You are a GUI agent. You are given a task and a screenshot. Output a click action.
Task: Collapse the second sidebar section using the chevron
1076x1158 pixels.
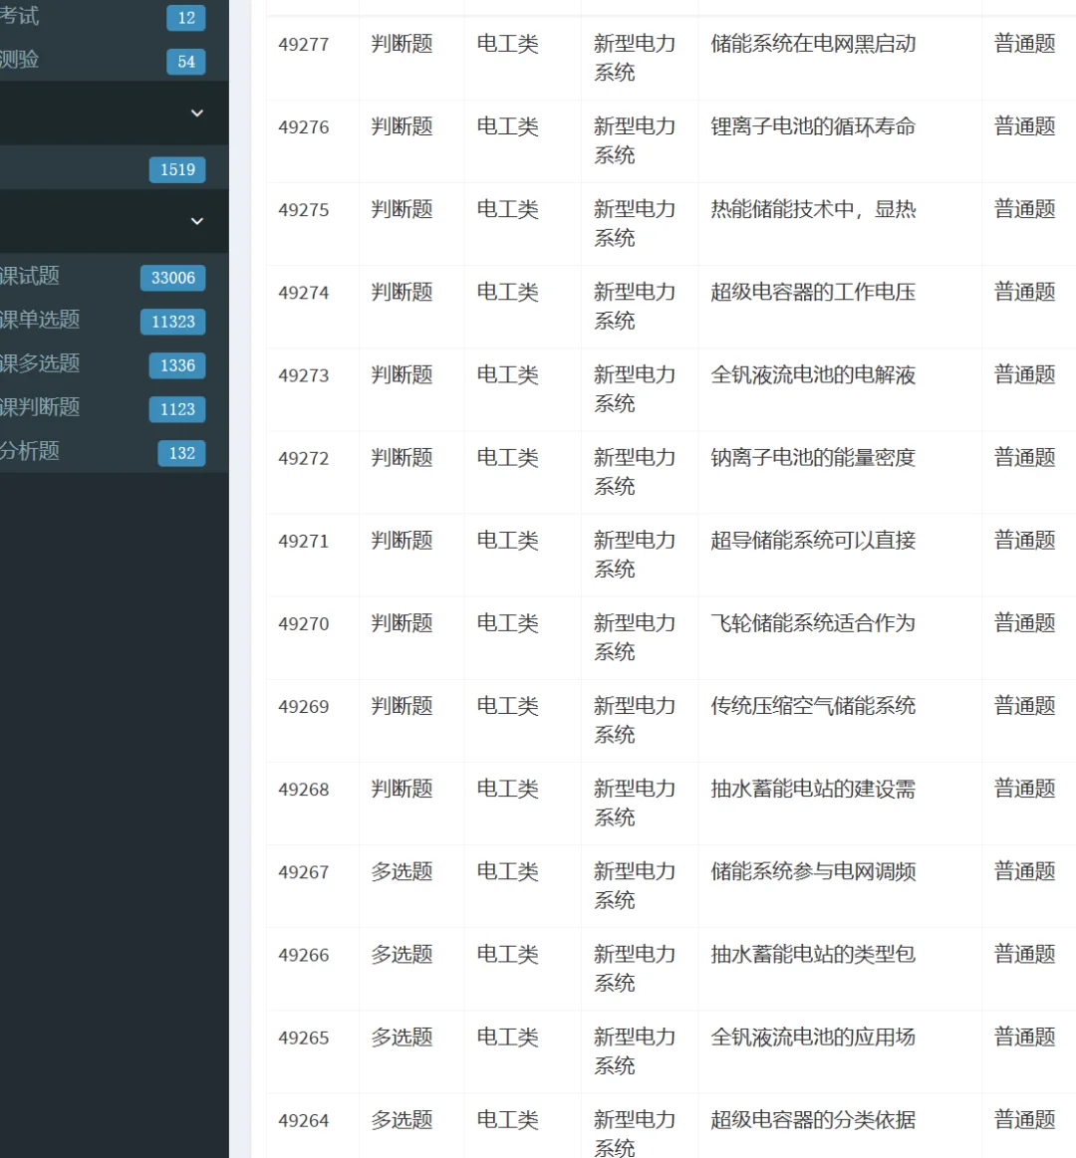tap(196, 220)
